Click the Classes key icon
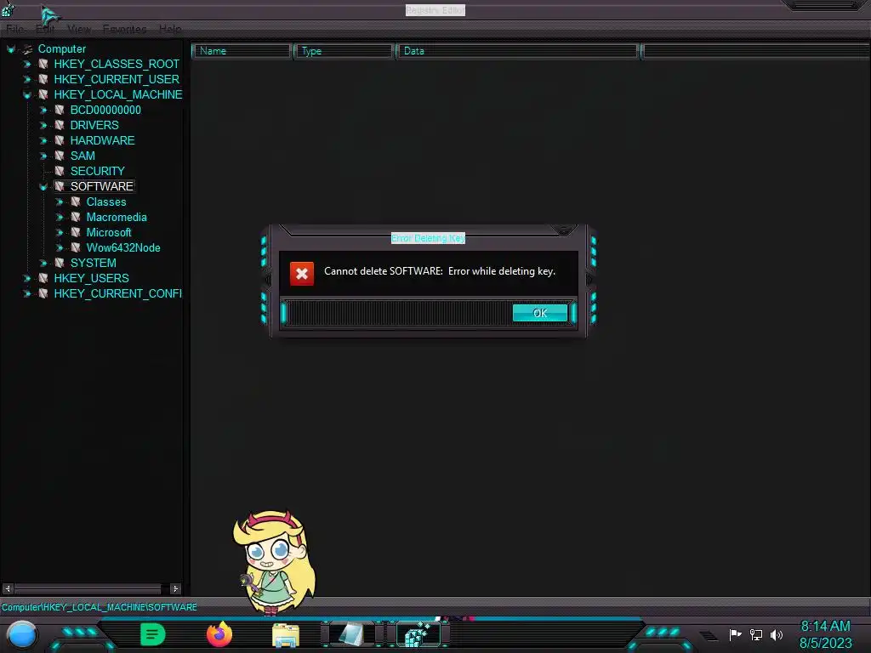 [x=76, y=202]
